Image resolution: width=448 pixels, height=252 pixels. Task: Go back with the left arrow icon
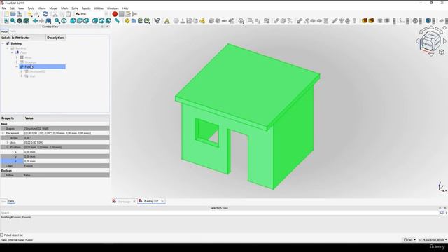[35, 21]
